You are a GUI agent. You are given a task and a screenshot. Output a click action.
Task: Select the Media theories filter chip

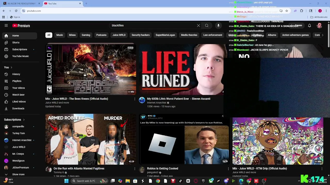(189, 35)
